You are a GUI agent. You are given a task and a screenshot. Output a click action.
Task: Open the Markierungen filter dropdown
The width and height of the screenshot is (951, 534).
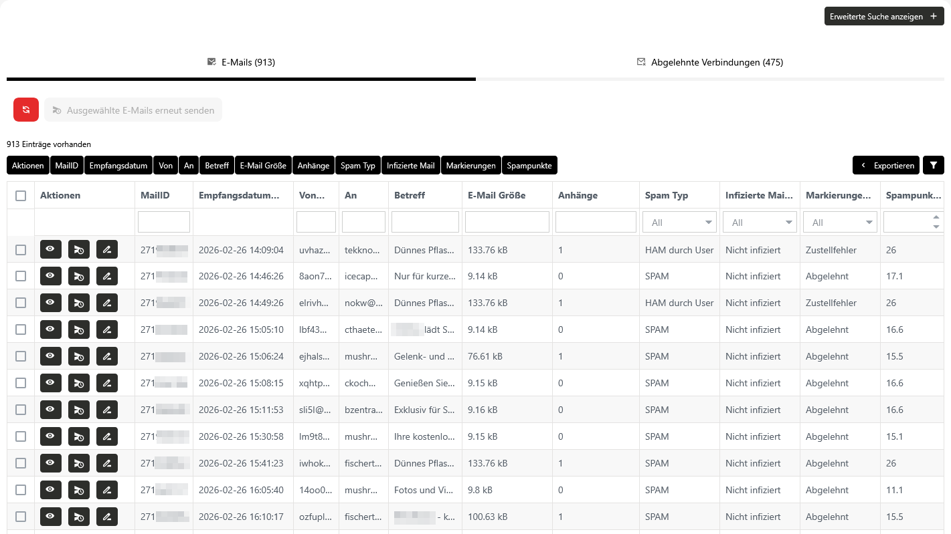839,223
